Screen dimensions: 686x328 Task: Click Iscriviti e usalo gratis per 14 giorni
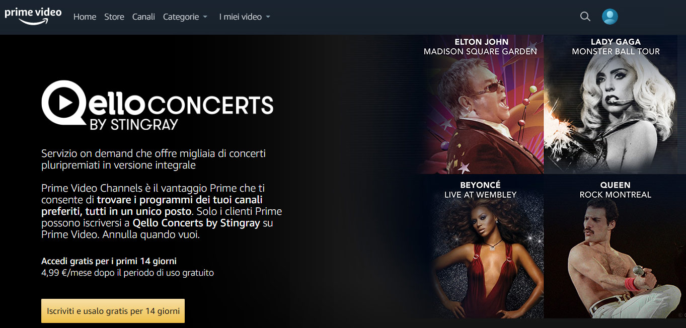(113, 311)
